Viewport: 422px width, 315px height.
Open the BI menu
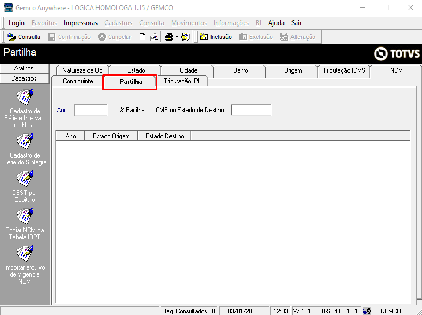click(258, 23)
